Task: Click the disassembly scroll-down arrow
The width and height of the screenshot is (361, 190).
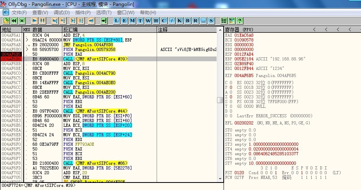Action: coord(220,179)
